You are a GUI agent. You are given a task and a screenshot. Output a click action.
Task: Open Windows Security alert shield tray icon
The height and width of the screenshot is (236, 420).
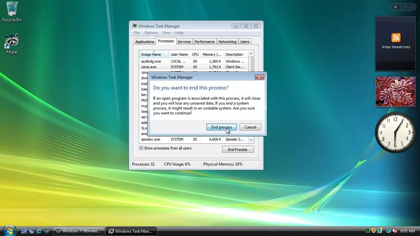[x=373, y=231]
